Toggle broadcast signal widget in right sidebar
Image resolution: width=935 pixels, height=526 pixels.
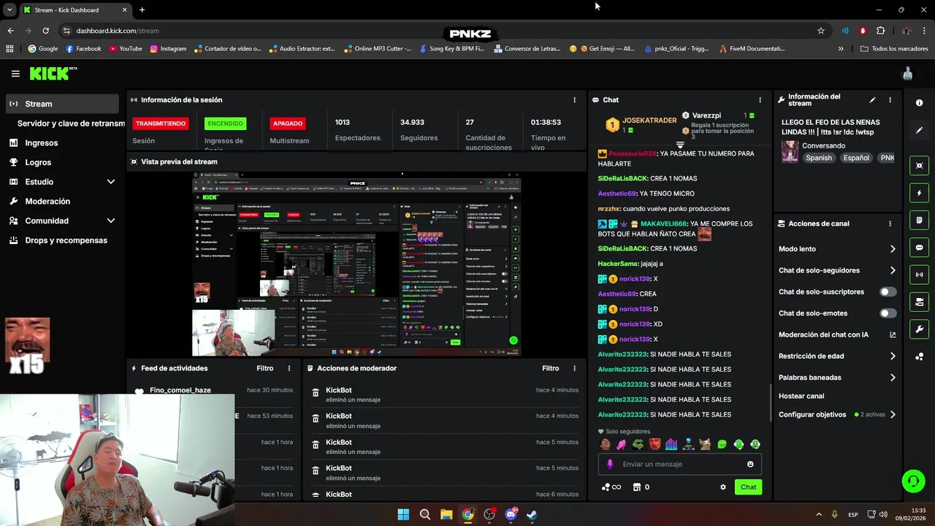pos(919,275)
